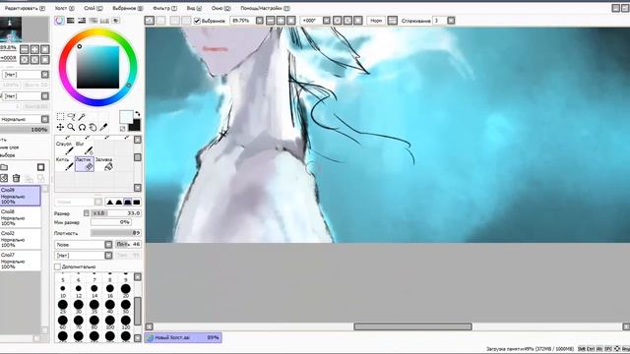Open the Вид menu
This screenshot has width=630, height=354.
(194, 8)
